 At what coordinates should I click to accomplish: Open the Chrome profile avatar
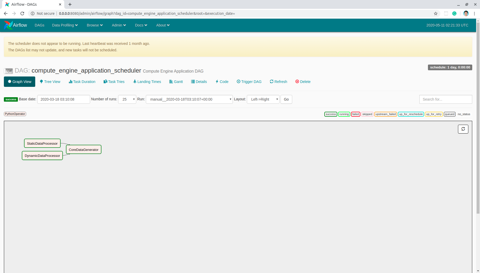[466, 13]
